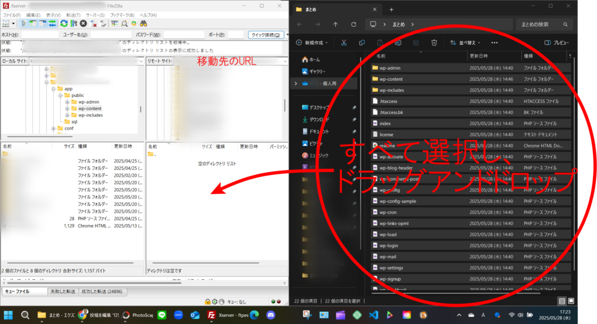
Task: Open the directory listing filters icon in FileZilla
Action: click(x=114, y=23)
